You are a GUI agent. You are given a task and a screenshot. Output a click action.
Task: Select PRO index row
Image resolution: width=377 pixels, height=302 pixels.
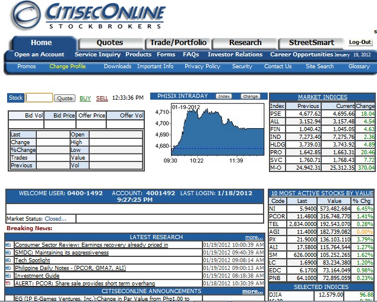point(322,152)
